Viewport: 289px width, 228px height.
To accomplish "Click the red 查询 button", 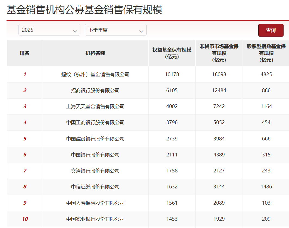I will (271, 30).
